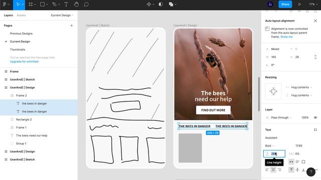
Task: Click the line height input field
Action: (274, 153)
